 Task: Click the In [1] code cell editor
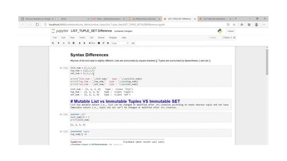(x=151, y=76)
